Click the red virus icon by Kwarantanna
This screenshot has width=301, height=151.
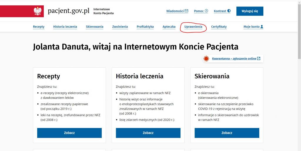click(x=206, y=59)
